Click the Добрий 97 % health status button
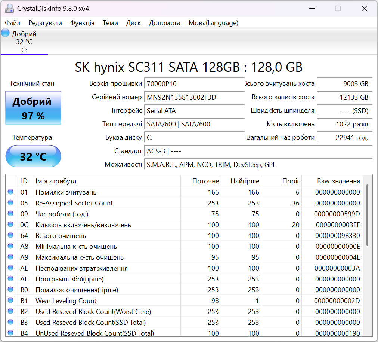 [x=33, y=108]
